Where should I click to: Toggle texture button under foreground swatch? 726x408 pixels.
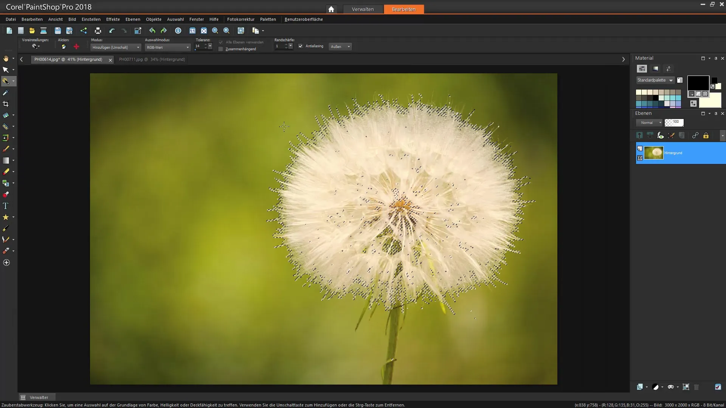pyautogui.click(x=699, y=94)
